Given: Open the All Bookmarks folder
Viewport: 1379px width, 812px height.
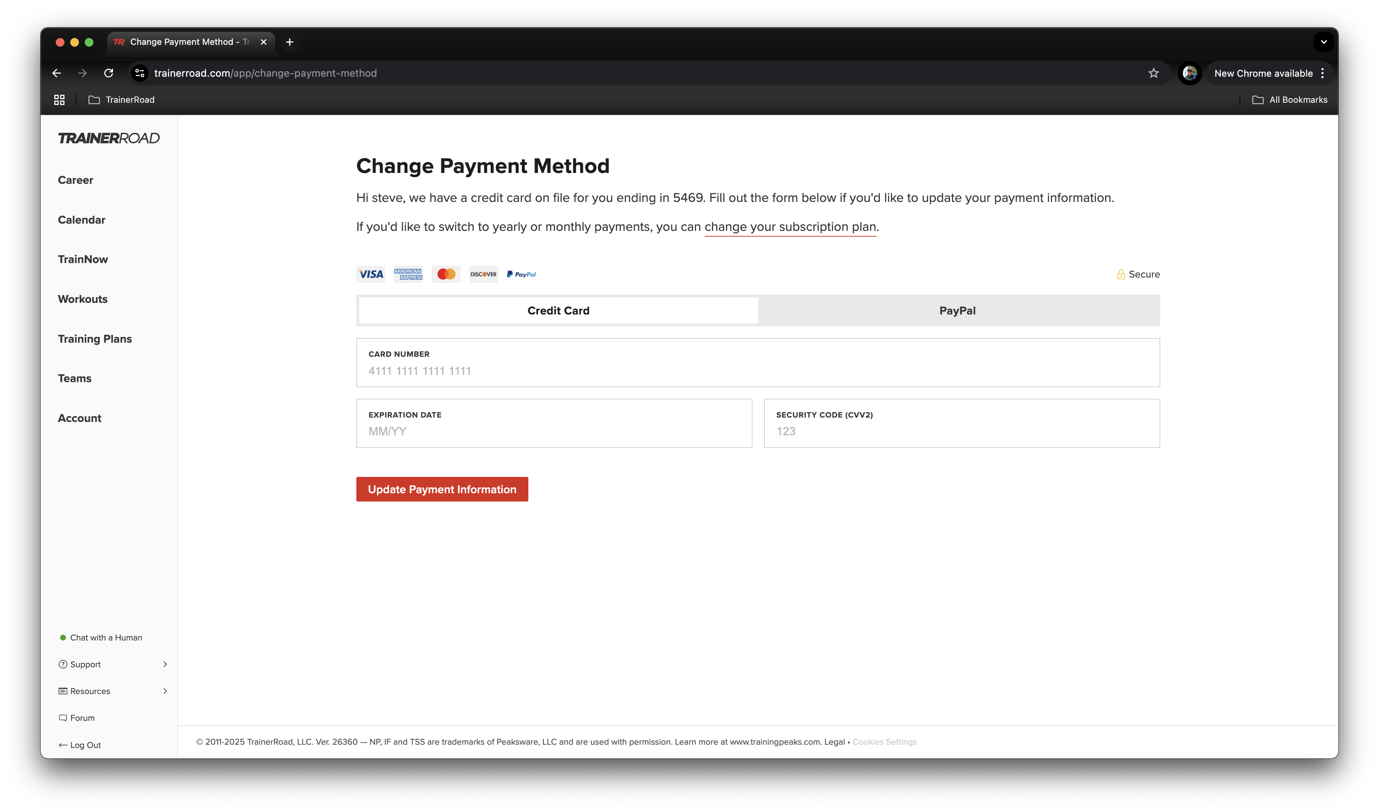Looking at the screenshot, I should click(1290, 100).
